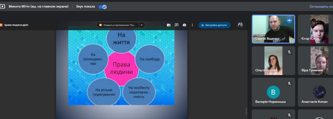Screen dimensions: 333x119
Task: Click the muted mic icon on Ольга Носова
Action: click(289, 52)
